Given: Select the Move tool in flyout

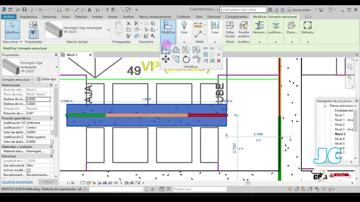Looking at the screenshot, I should click(x=166, y=59).
